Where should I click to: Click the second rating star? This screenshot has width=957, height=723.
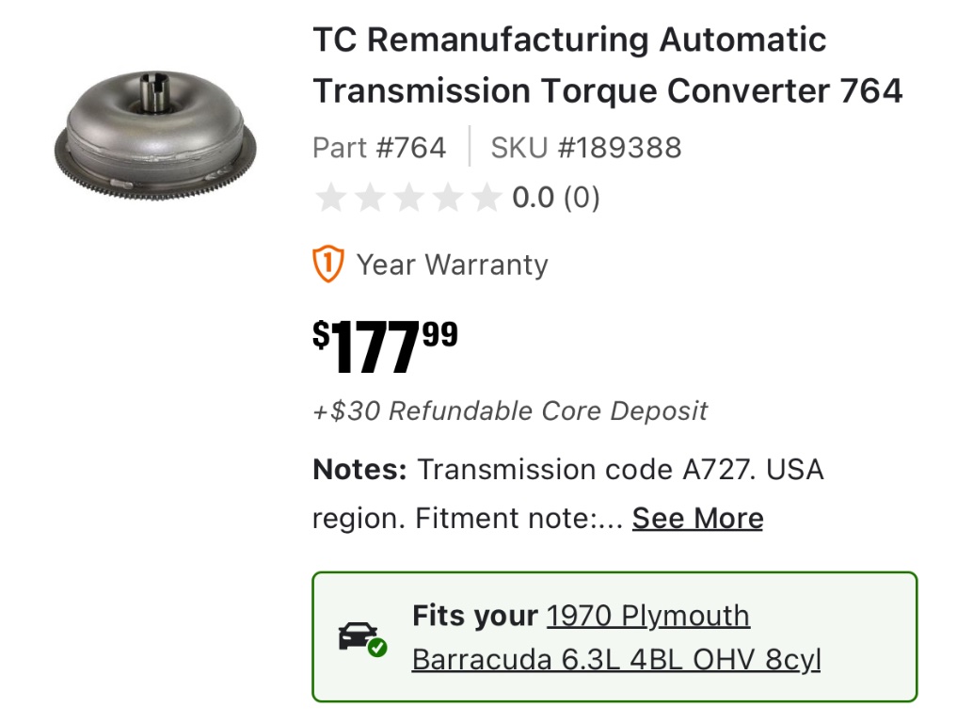[x=369, y=199]
